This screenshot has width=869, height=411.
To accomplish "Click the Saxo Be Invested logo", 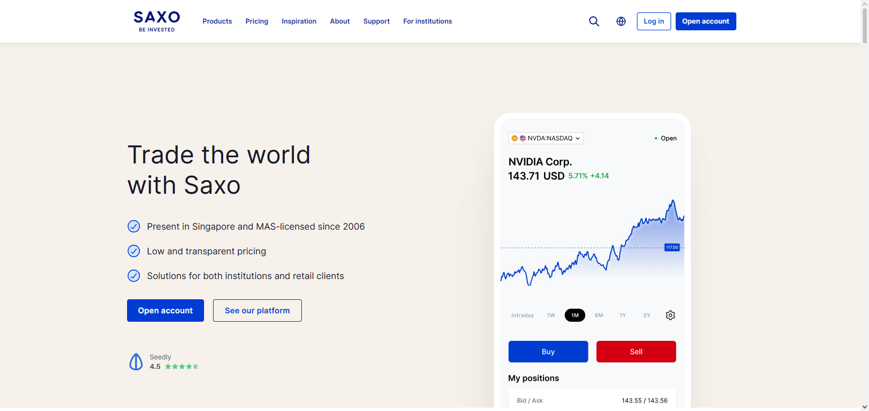I will (x=157, y=21).
